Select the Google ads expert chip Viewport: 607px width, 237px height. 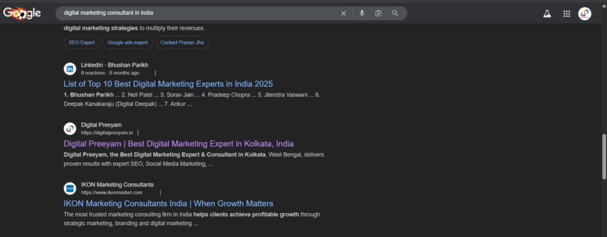tap(128, 43)
